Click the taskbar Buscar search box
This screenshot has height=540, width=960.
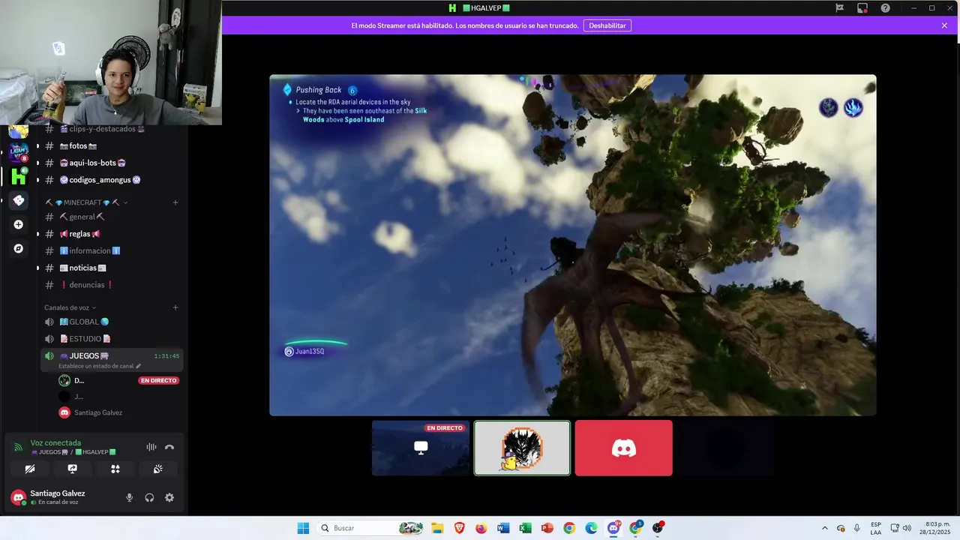(x=371, y=528)
